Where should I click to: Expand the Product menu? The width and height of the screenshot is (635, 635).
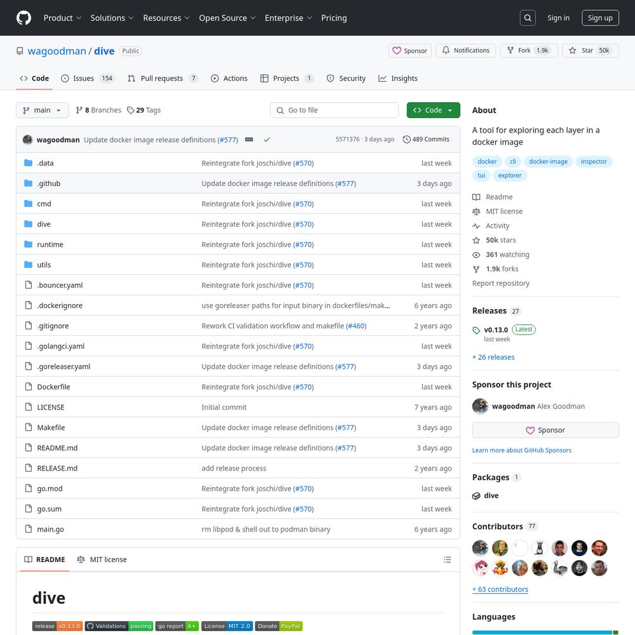(62, 18)
